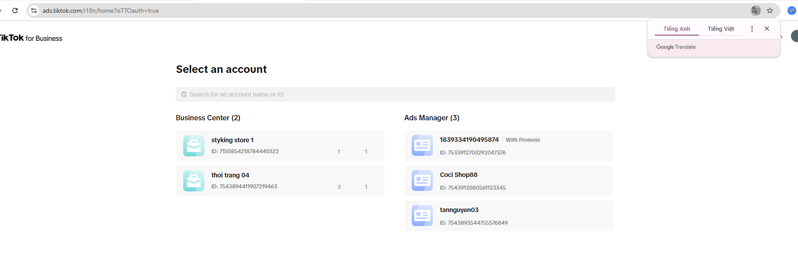Viewport: 798px width, 259px height.
Task: Click the TikTok for Business logo
Action: [x=31, y=38]
